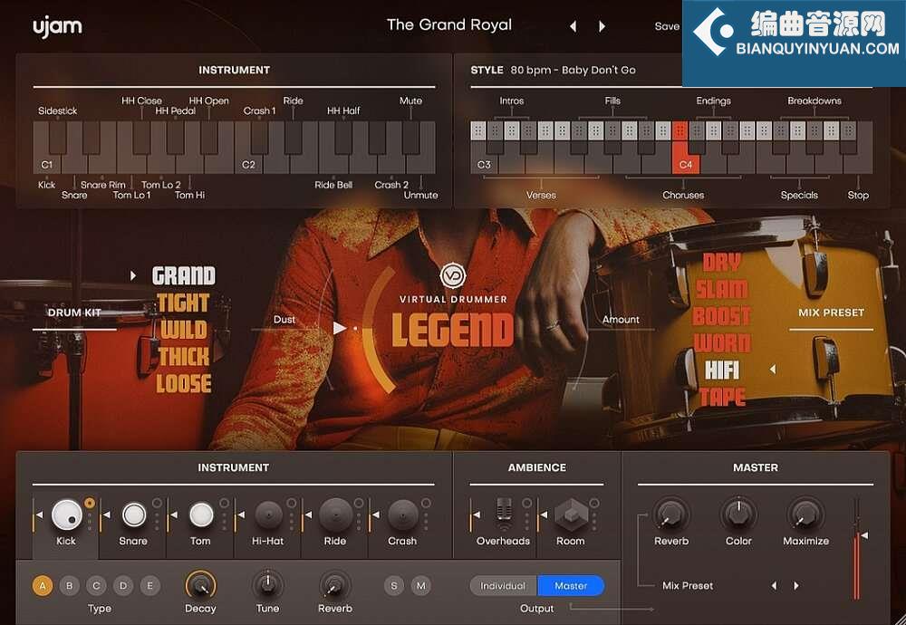Adjust the Maximize knob
906x625 pixels.
(x=805, y=514)
